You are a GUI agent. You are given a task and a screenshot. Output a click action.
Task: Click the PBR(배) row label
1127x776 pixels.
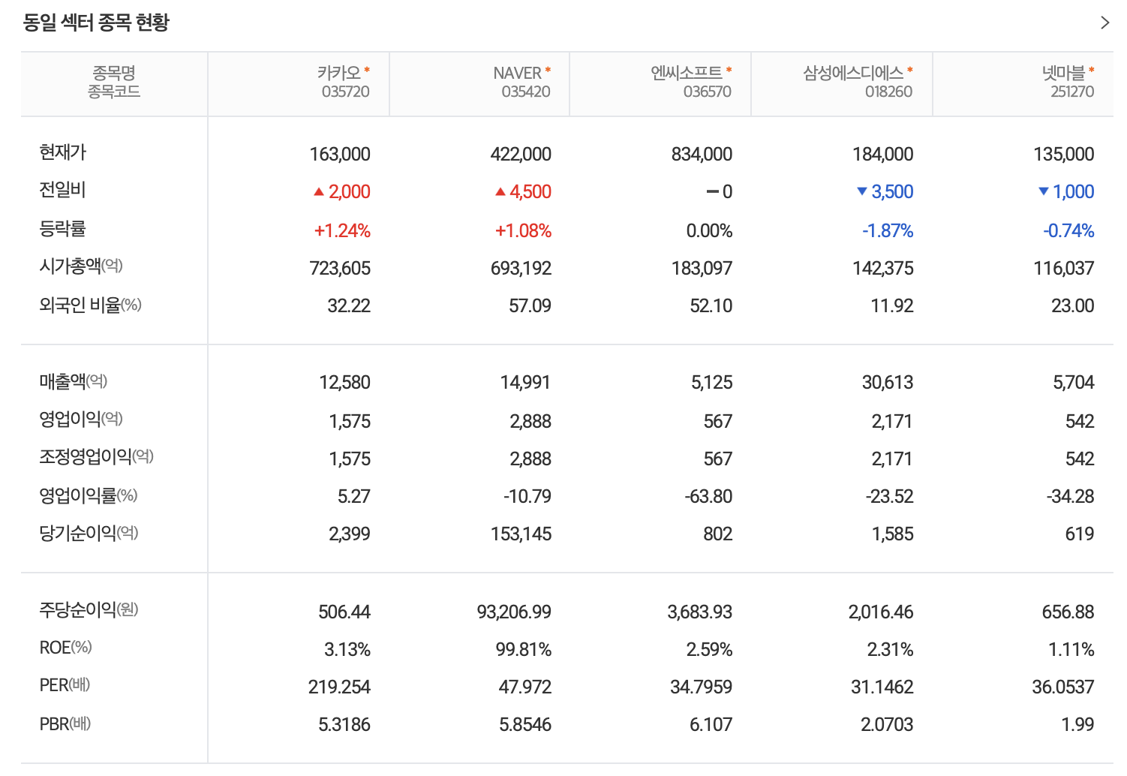point(65,723)
